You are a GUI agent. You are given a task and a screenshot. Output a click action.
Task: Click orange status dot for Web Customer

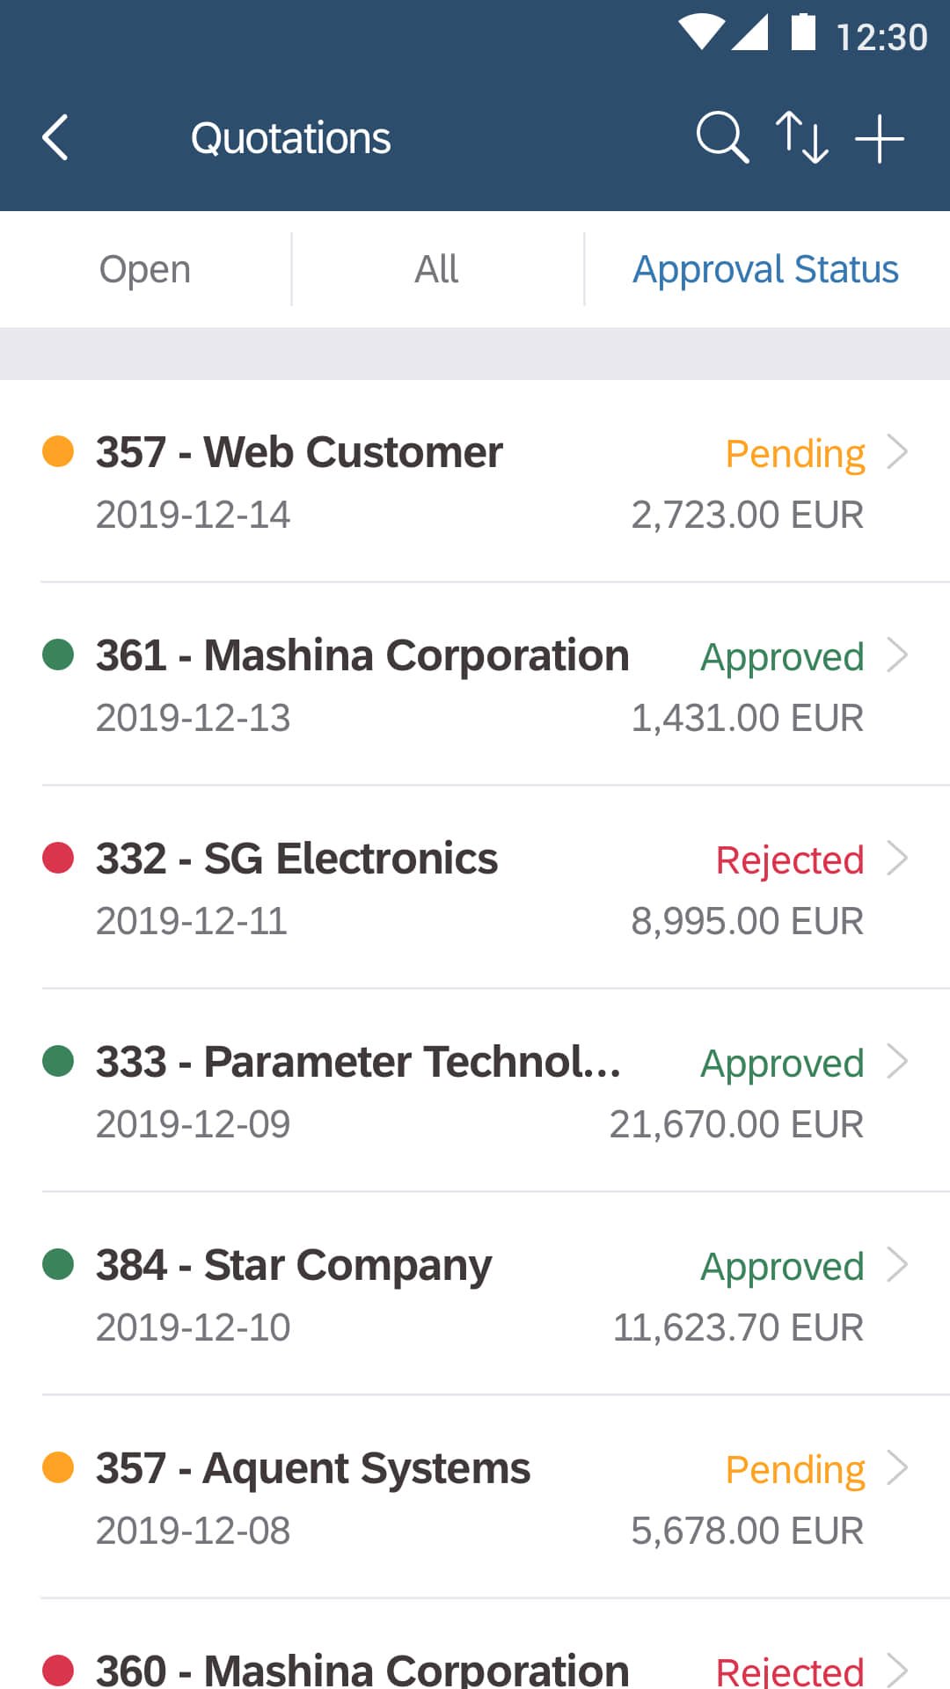point(58,451)
